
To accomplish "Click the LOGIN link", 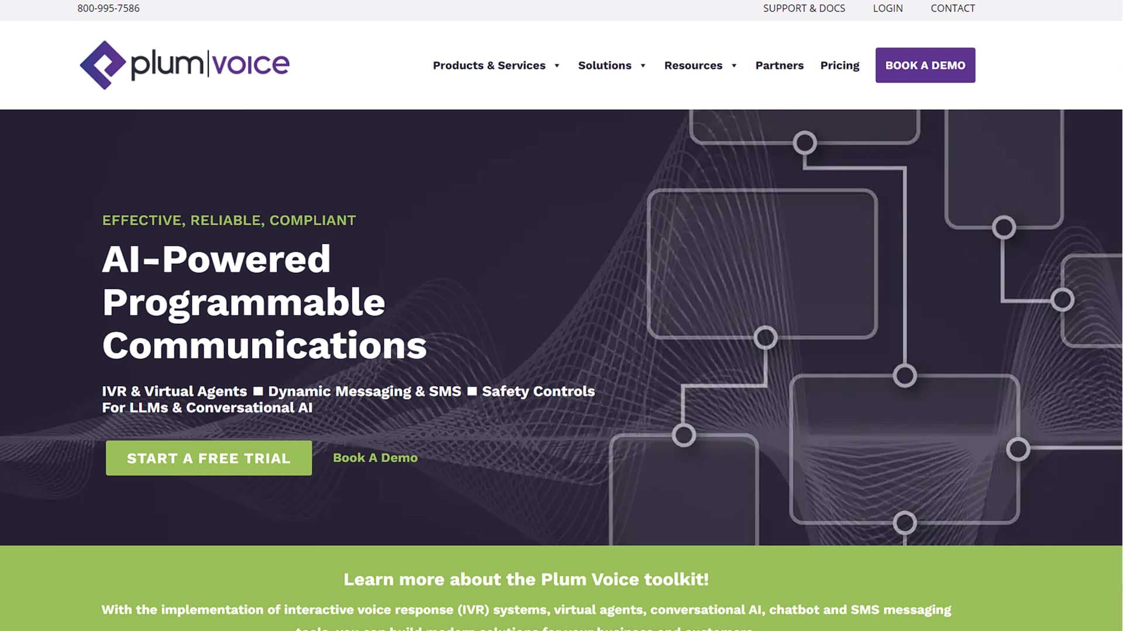I will coord(888,8).
